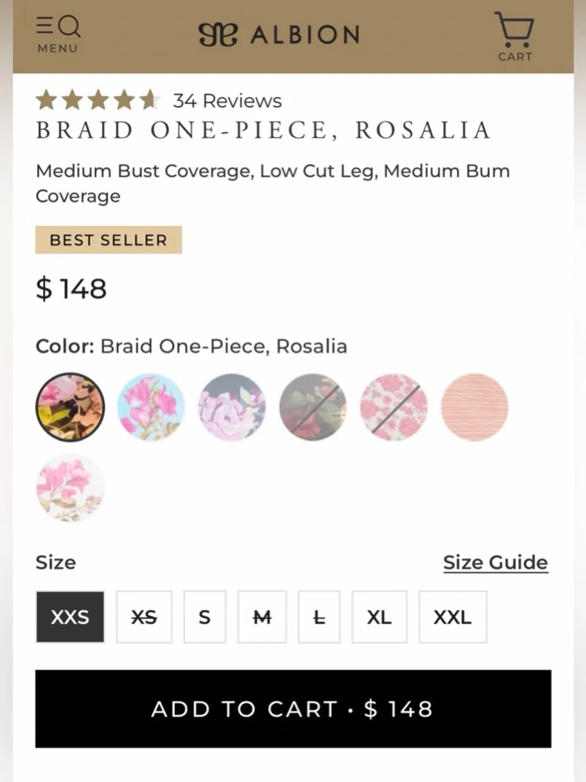Click the star rating icons
The image size is (586, 782).
click(97, 100)
